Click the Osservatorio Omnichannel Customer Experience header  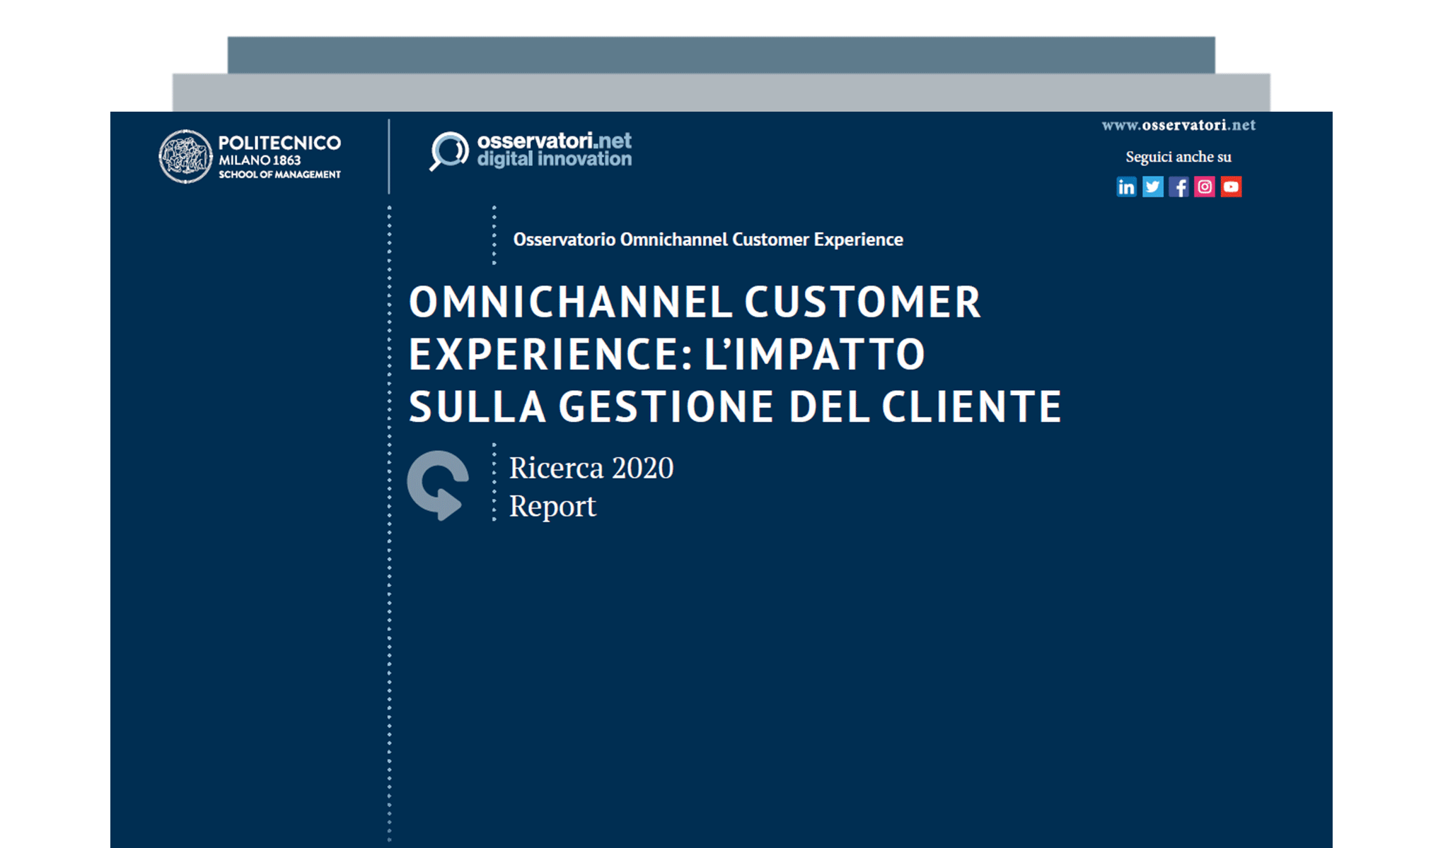(708, 240)
